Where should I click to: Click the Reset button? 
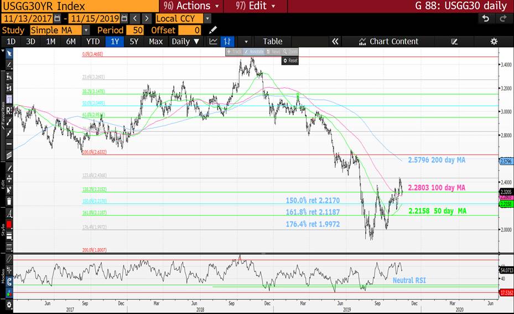pos(290,61)
